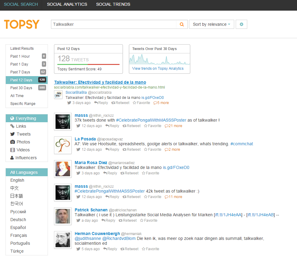
Task: Click the Topsy logo
Action: tap(22, 24)
